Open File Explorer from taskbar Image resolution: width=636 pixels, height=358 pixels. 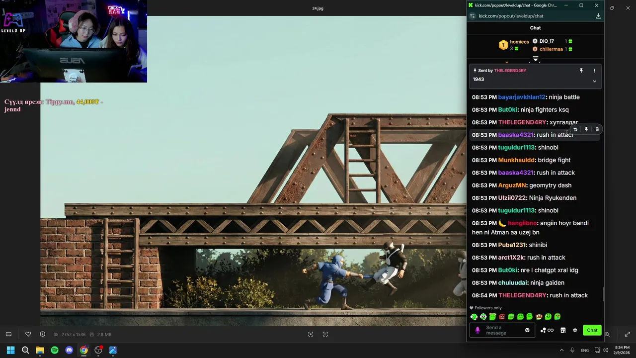40,350
